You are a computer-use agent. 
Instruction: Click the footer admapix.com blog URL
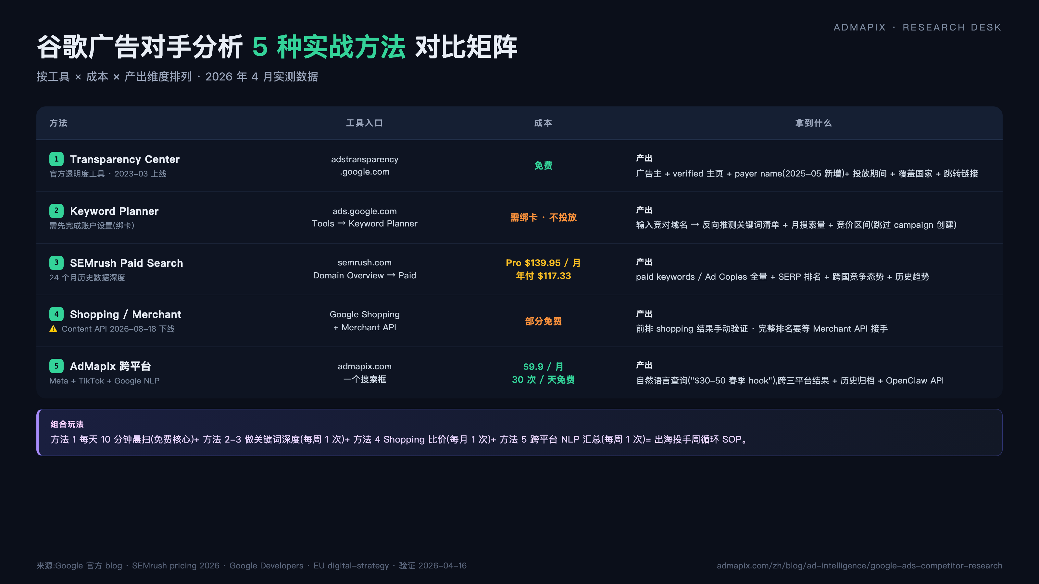[x=859, y=566]
